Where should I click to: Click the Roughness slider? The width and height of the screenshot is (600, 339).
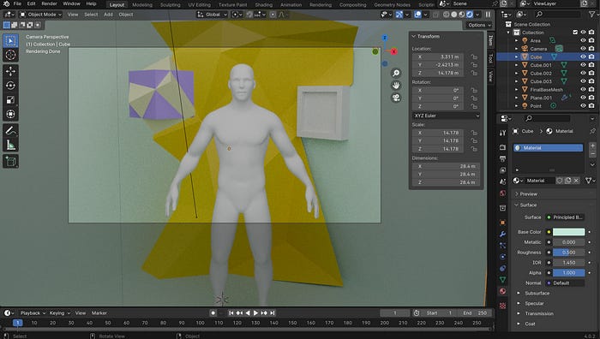568,253
